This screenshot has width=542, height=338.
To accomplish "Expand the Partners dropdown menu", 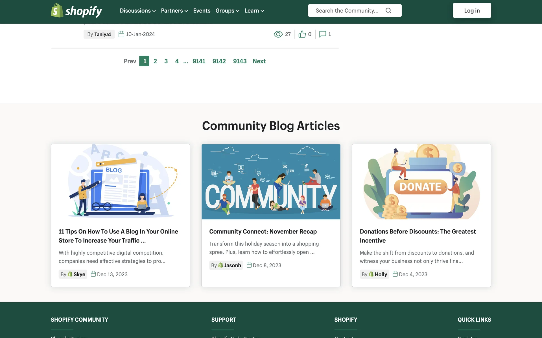I will (x=174, y=11).
